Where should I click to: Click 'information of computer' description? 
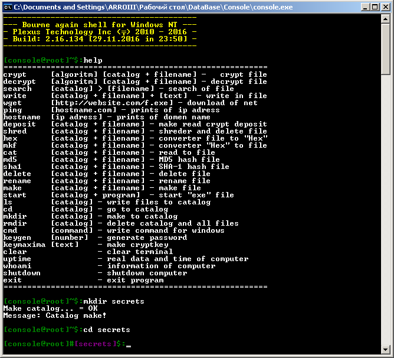pos(162,266)
